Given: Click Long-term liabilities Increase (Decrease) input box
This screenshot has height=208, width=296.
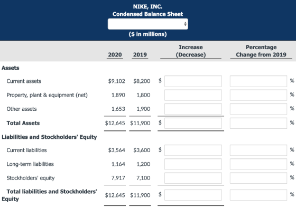Looking at the screenshot, I should click(x=193, y=164).
